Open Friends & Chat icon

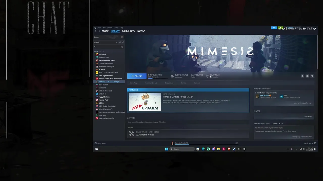[x=315, y=143]
